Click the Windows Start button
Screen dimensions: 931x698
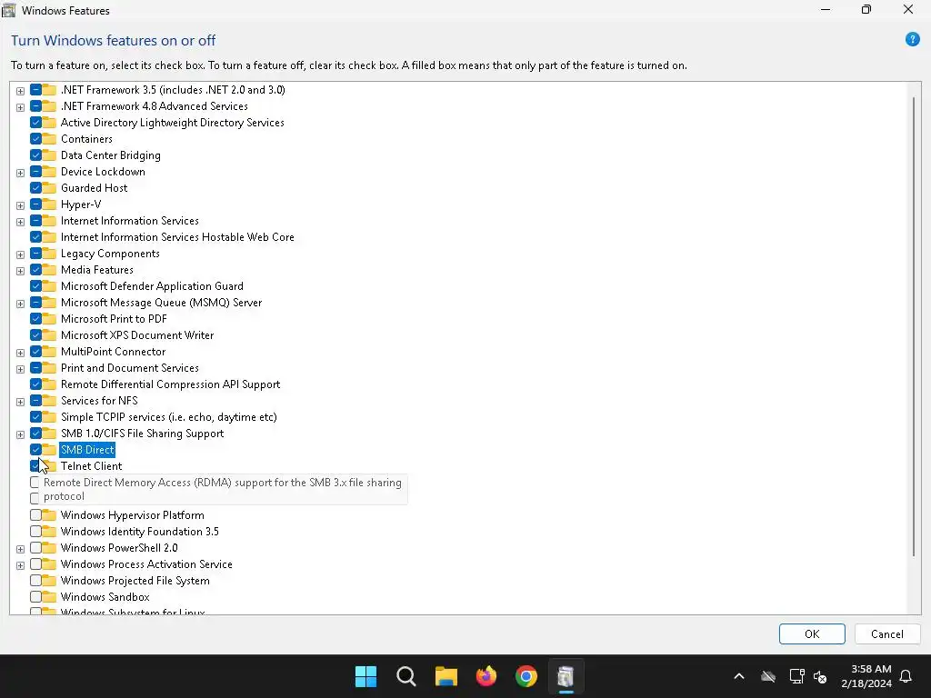(365, 676)
